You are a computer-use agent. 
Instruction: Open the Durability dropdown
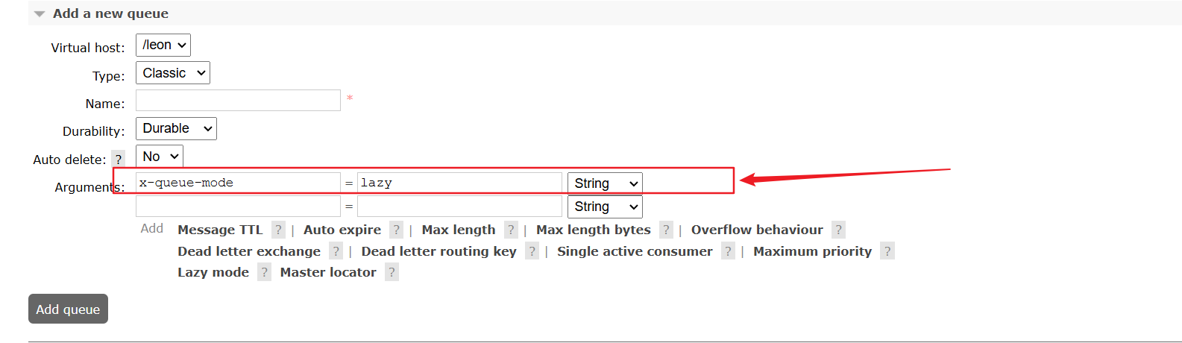coord(176,128)
